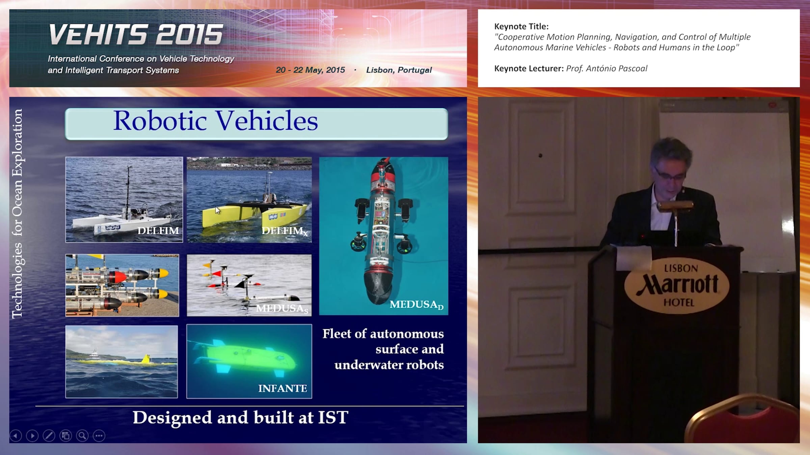
Task: Click the keynote title text box
Action: [x=622, y=42]
